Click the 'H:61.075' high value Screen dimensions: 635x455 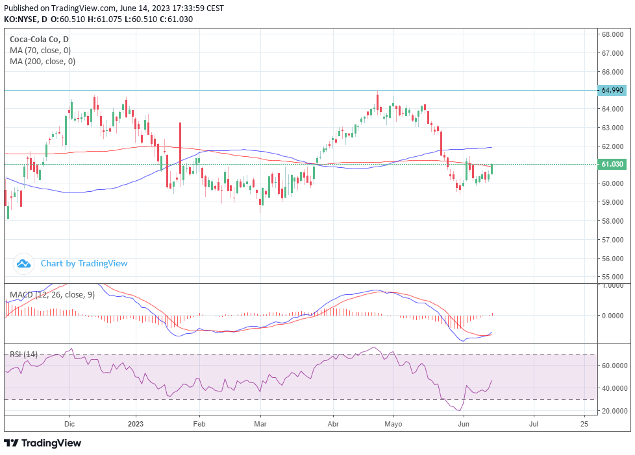coord(105,19)
